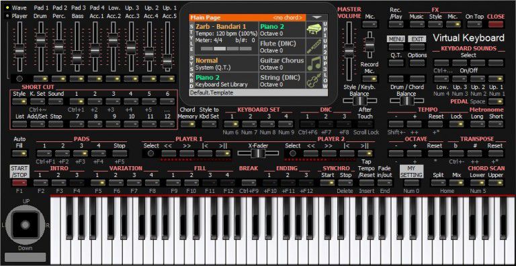The image size is (516, 266).
Task: Click the flute icon beside Flute (DNC)
Action: [x=314, y=47]
